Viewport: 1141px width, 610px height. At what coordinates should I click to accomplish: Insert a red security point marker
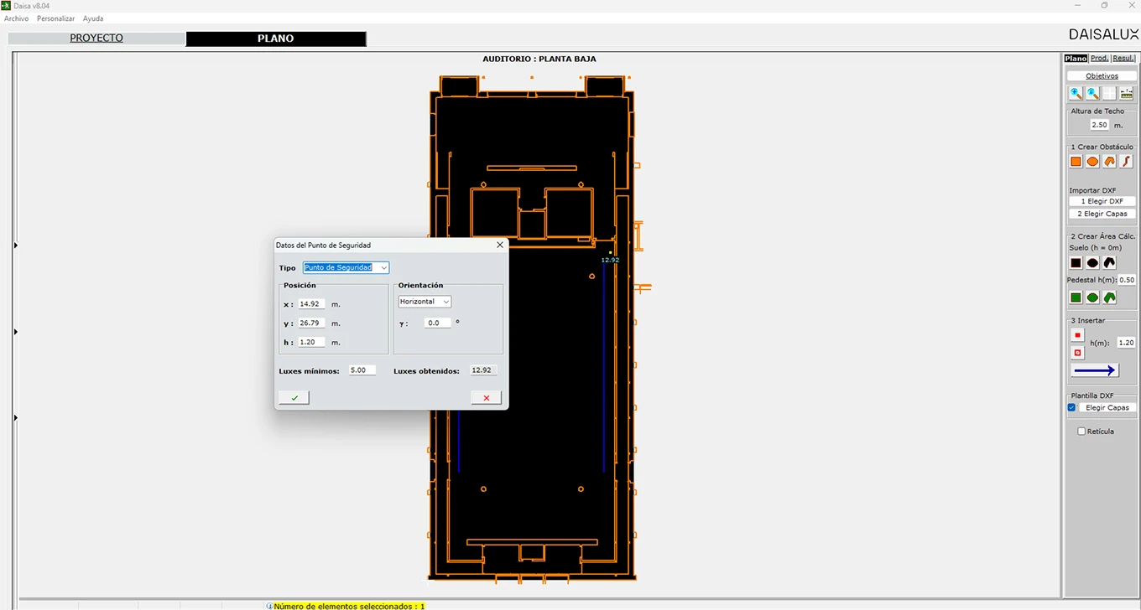(x=1078, y=336)
